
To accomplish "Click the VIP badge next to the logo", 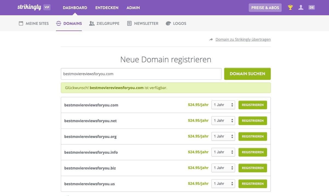I will [x=46, y=7].
